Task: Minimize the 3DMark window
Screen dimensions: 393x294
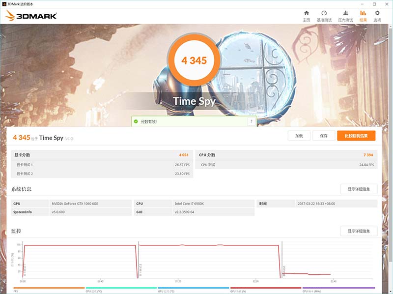Action: pyautogui.click(x=363, y=4)
